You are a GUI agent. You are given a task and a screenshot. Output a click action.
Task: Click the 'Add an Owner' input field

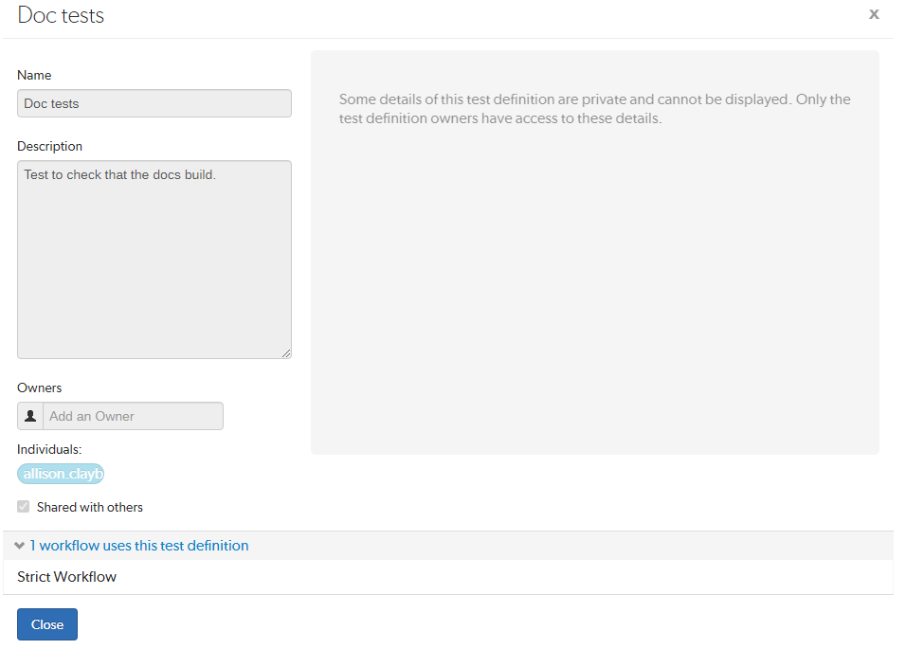click(133, 416)
